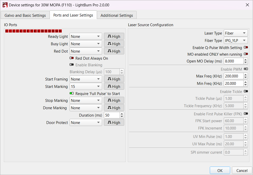Toggle Done Marking polarity High button
This screenshot has width=253, height=175.
click(x=114, y=108)
